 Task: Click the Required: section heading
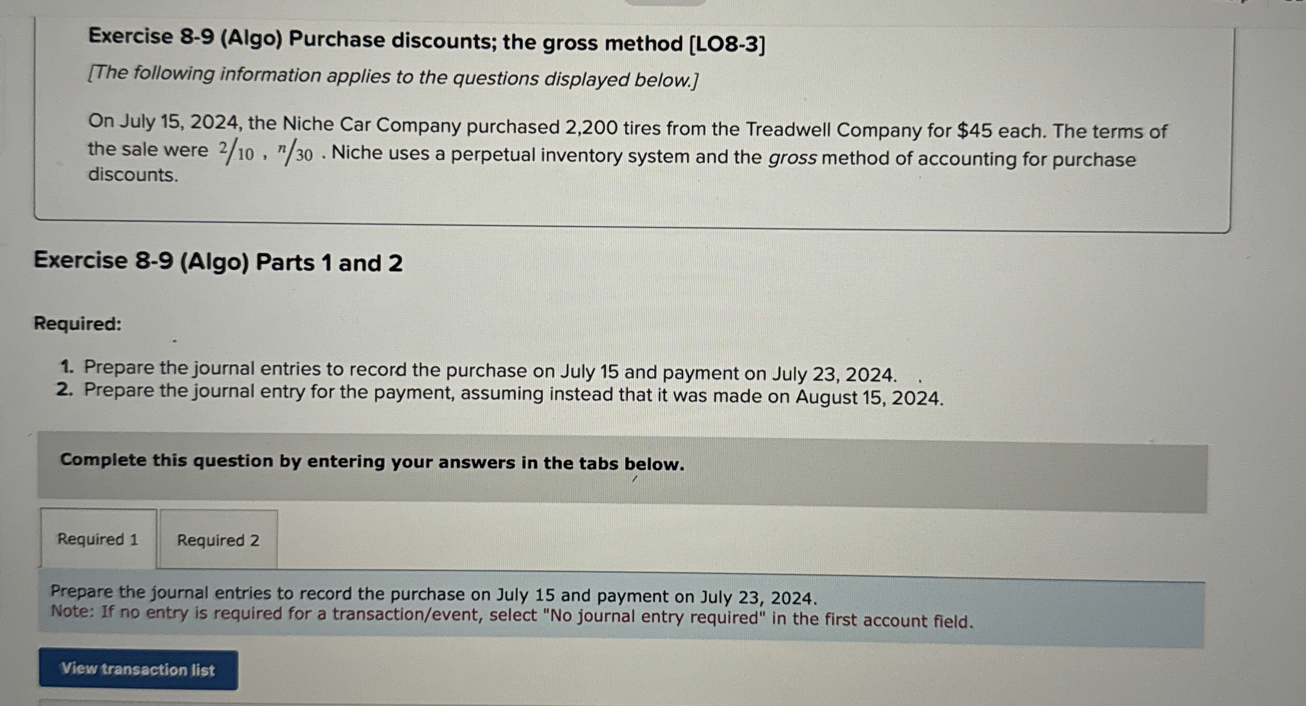coord(76,324)
